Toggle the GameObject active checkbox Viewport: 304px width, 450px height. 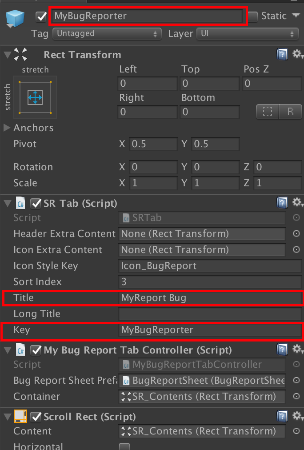(41, 16)
